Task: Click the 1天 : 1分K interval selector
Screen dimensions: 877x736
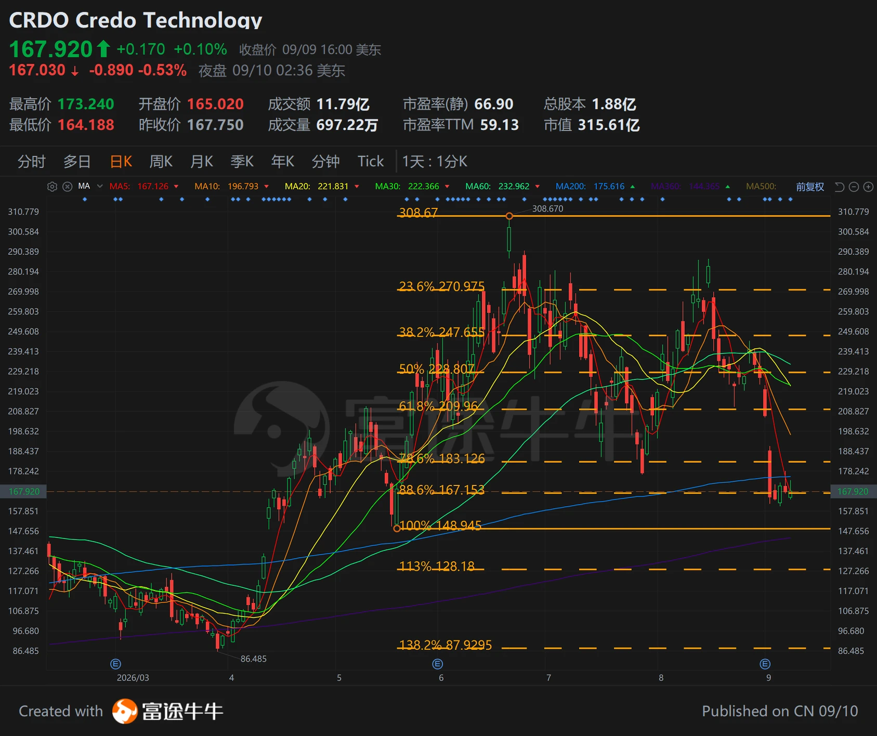Action: 435,162
